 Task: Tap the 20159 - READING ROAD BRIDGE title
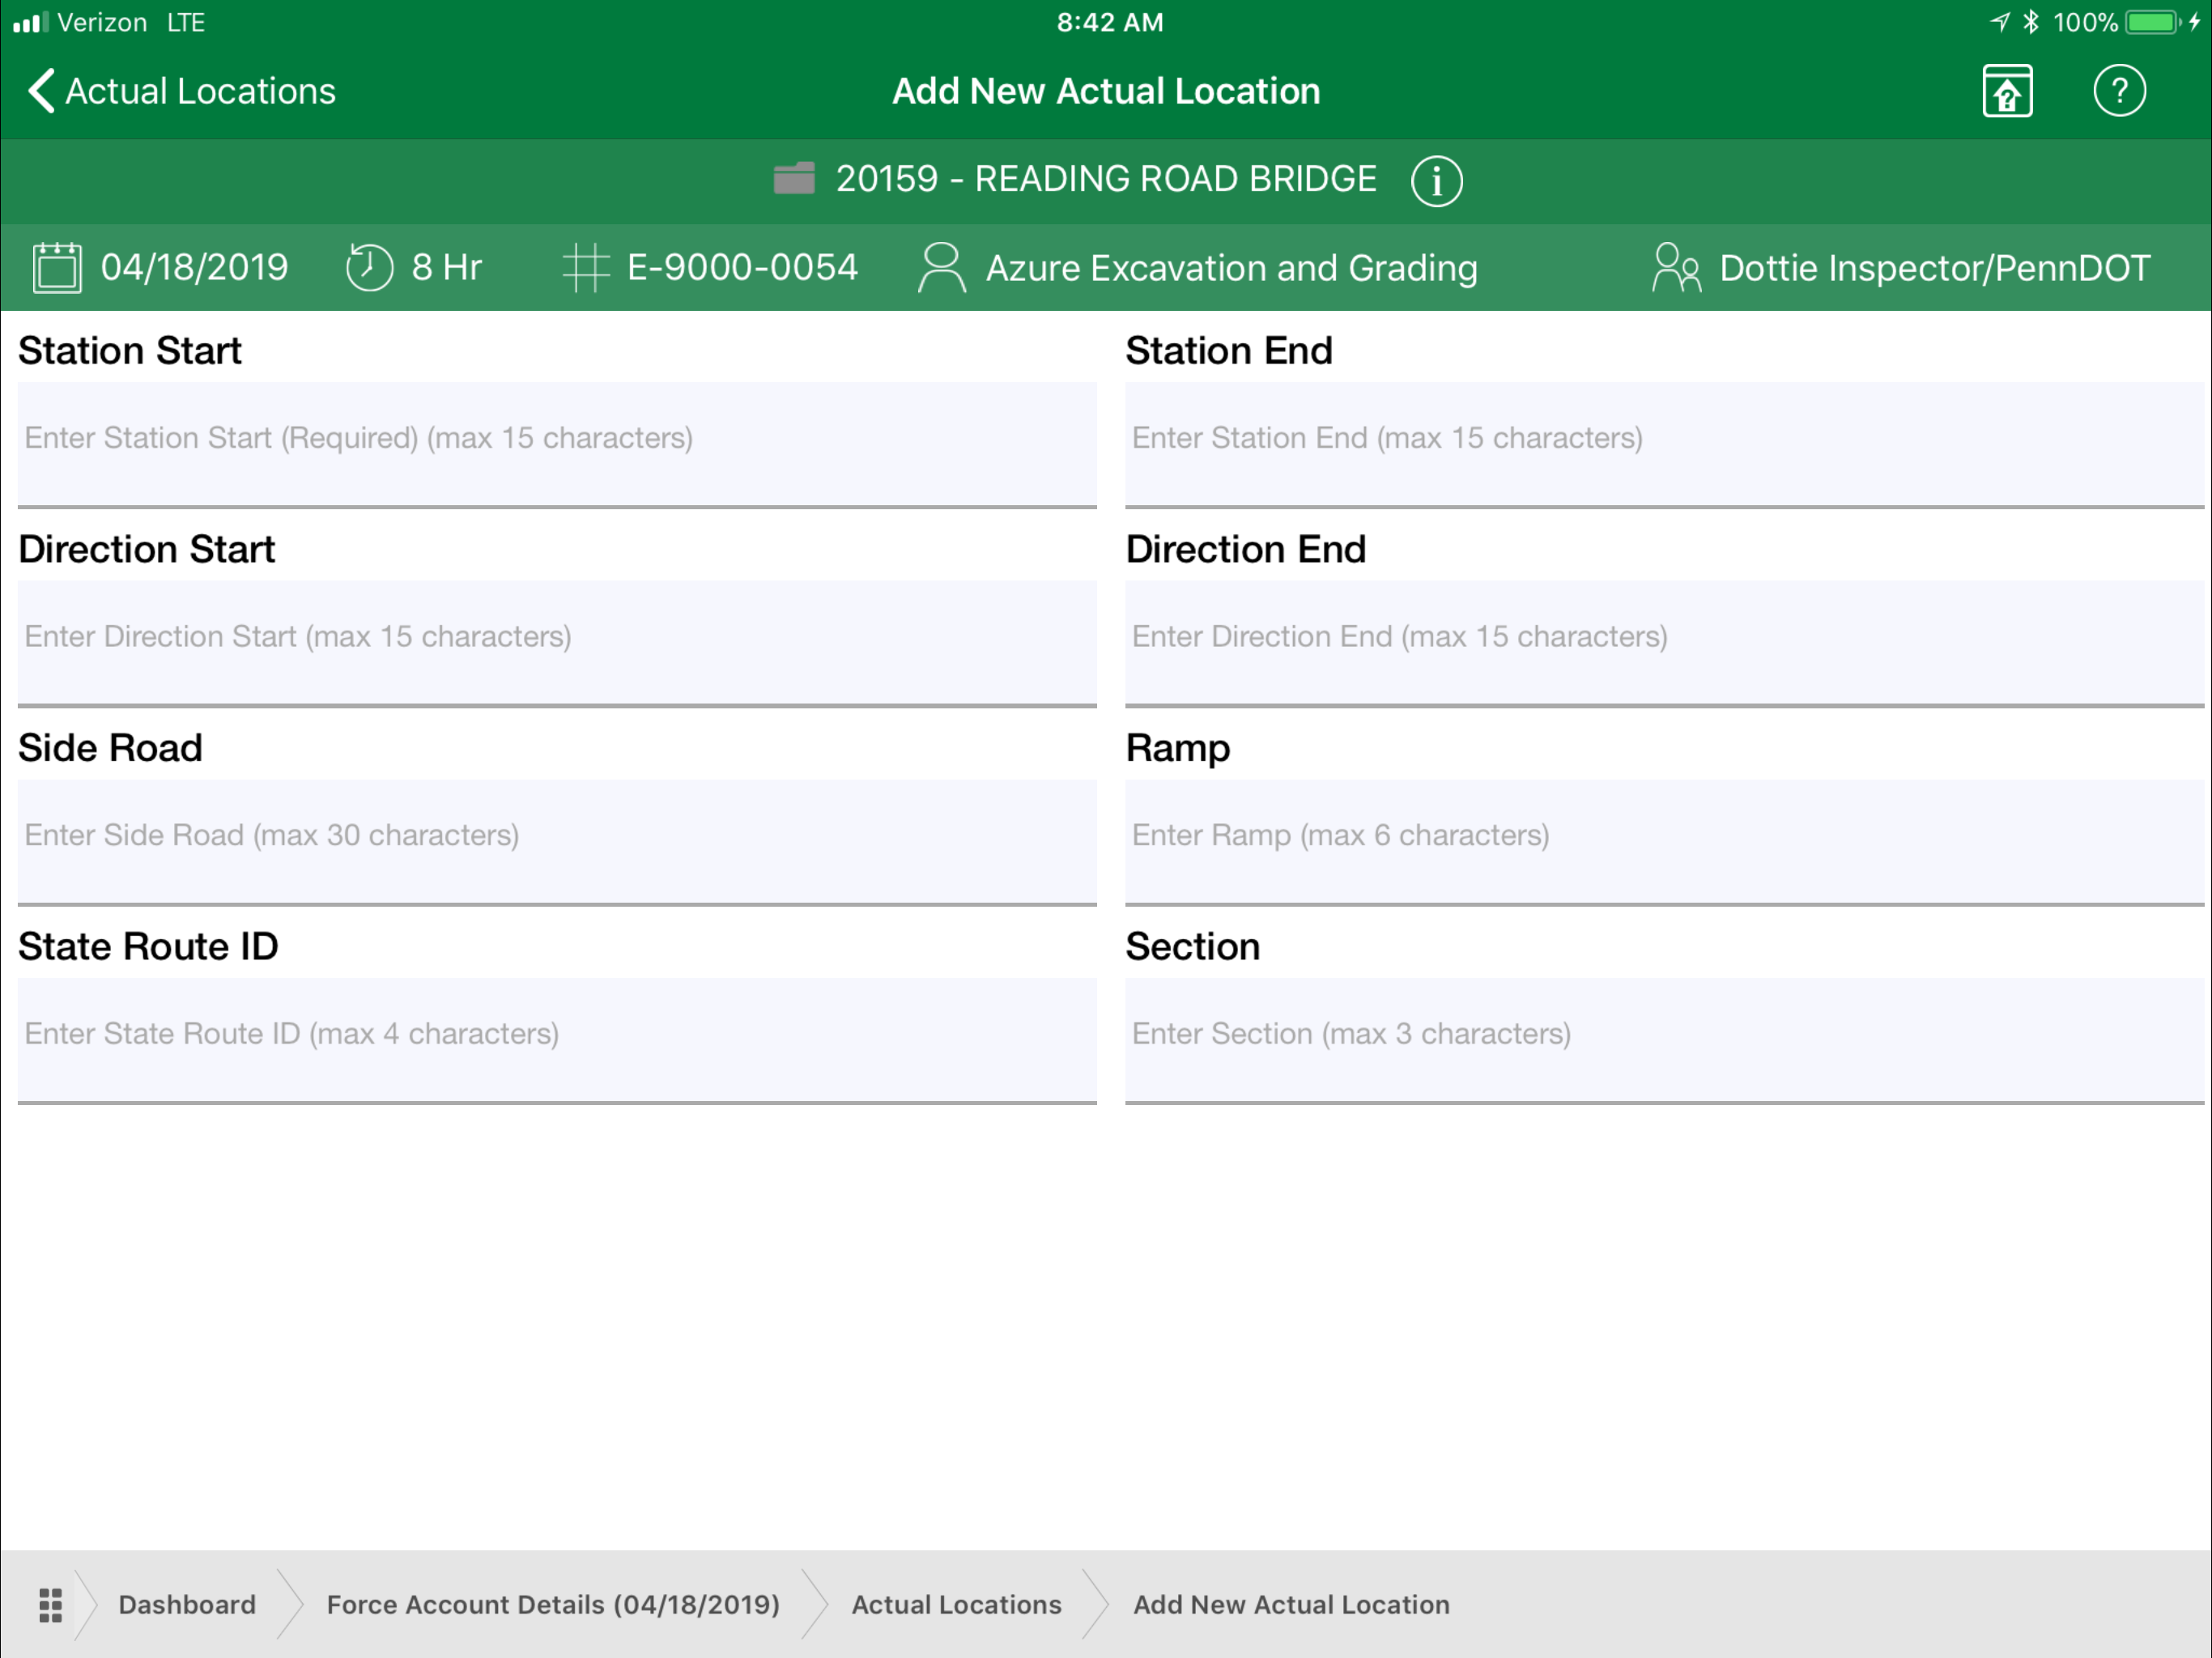pyautogui.click(x=1106, y=179)
